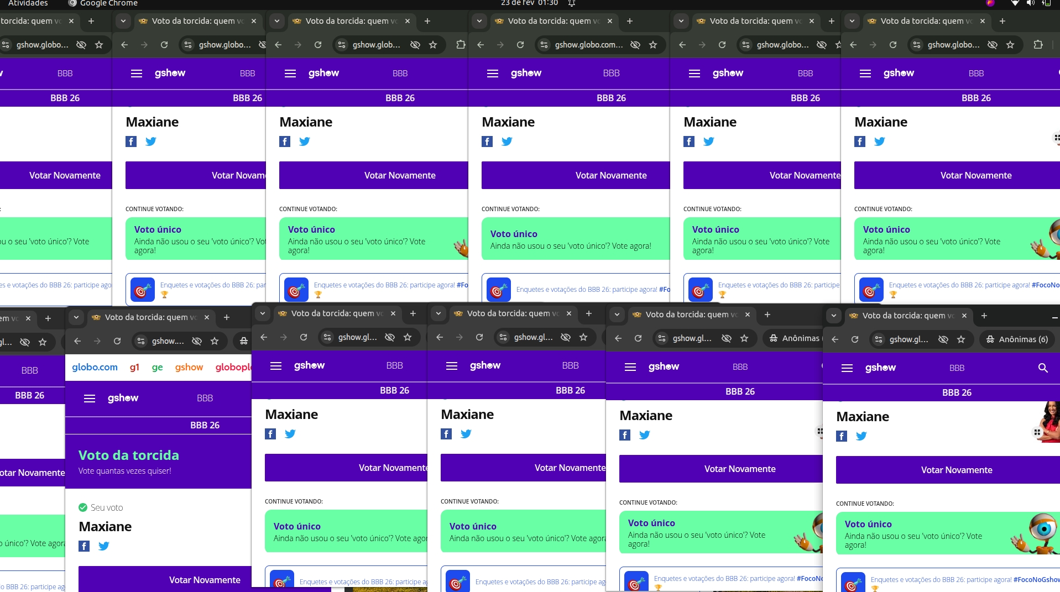Share on Facebook under the Seu voto result
Viewport: 1060px width, 592px height.
84,546
